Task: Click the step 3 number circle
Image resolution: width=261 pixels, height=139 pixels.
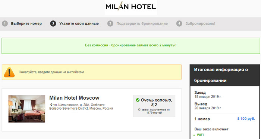Action: tap(110, 23)
